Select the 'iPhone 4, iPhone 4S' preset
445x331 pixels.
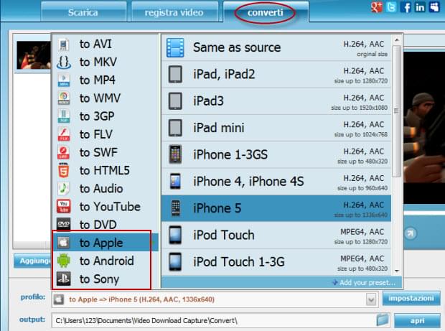pos(276,182)
